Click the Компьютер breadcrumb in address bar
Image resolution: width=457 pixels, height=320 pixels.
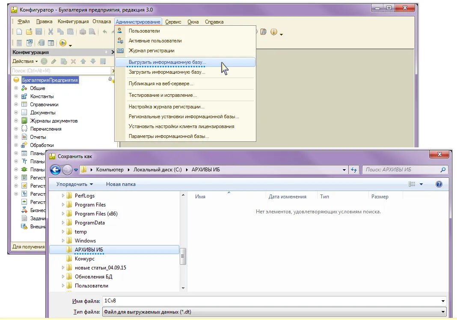[x=110, y=170]
